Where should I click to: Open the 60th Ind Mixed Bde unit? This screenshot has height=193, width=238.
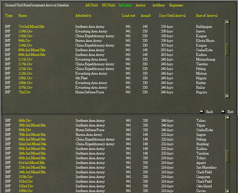pyautogui.click(x=32, y=149)
